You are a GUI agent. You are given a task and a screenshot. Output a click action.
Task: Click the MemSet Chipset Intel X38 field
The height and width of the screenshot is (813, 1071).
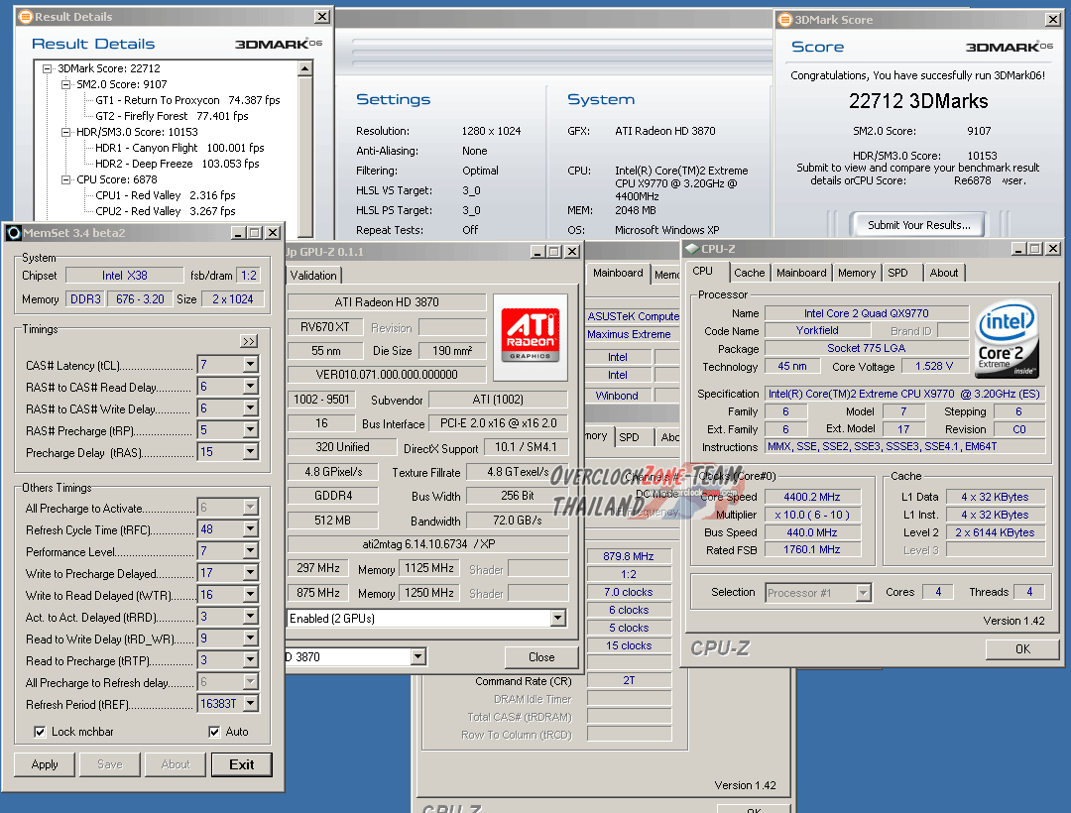point(124,275)
